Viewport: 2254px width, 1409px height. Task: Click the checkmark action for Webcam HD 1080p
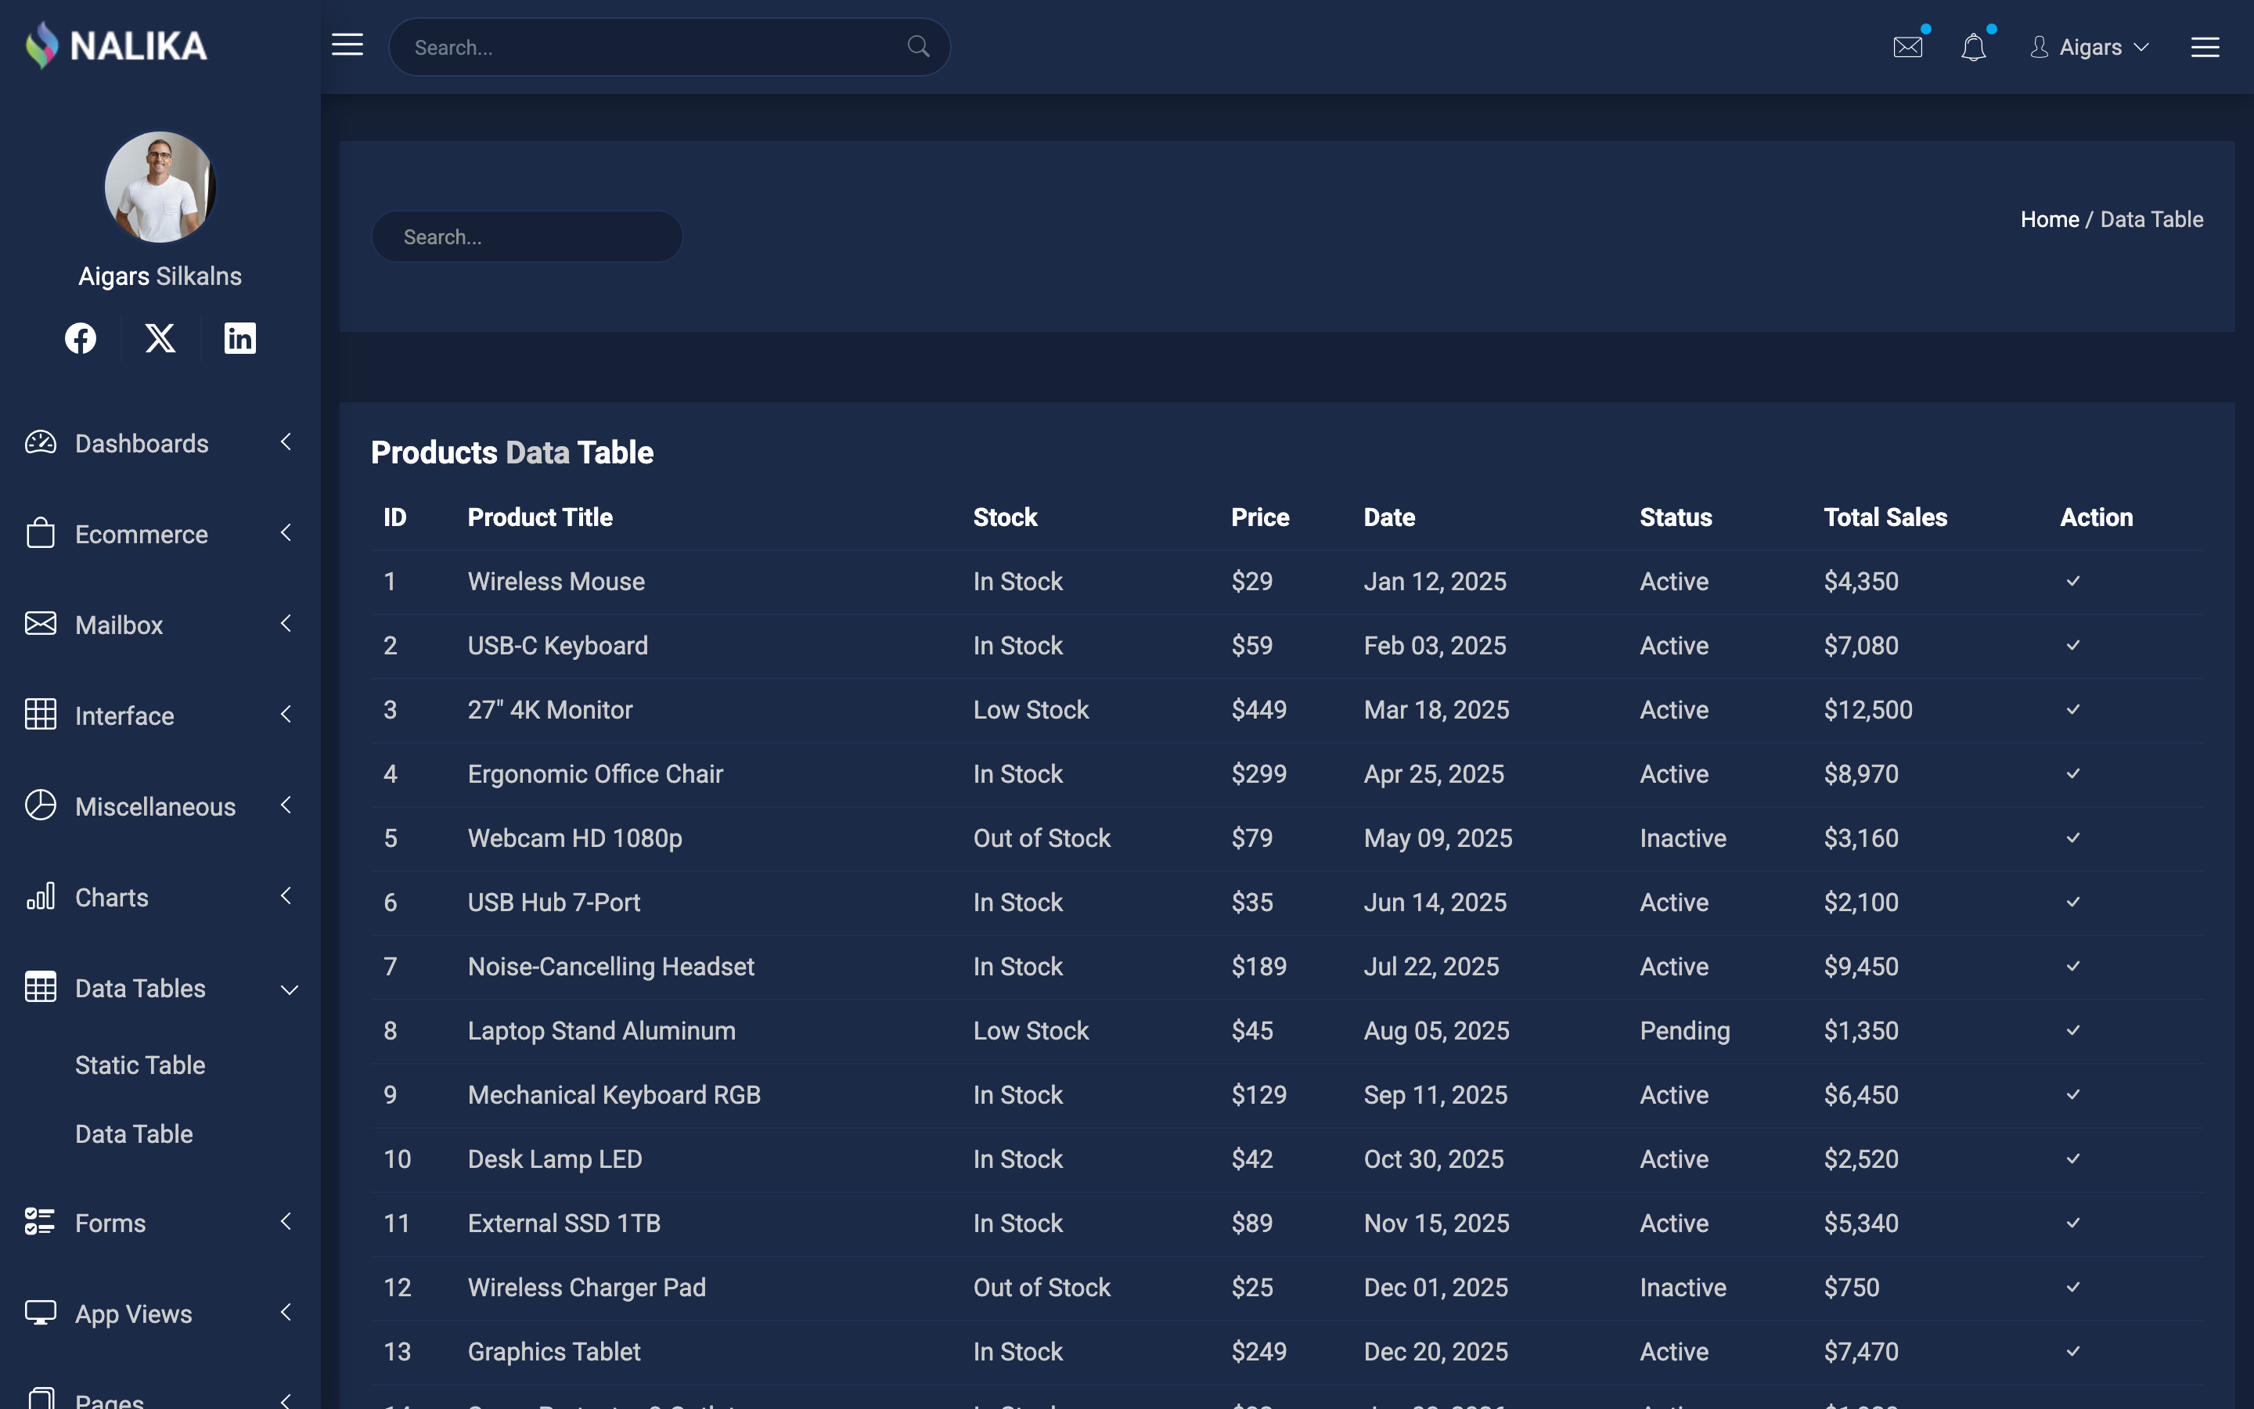coord(2073,838)
